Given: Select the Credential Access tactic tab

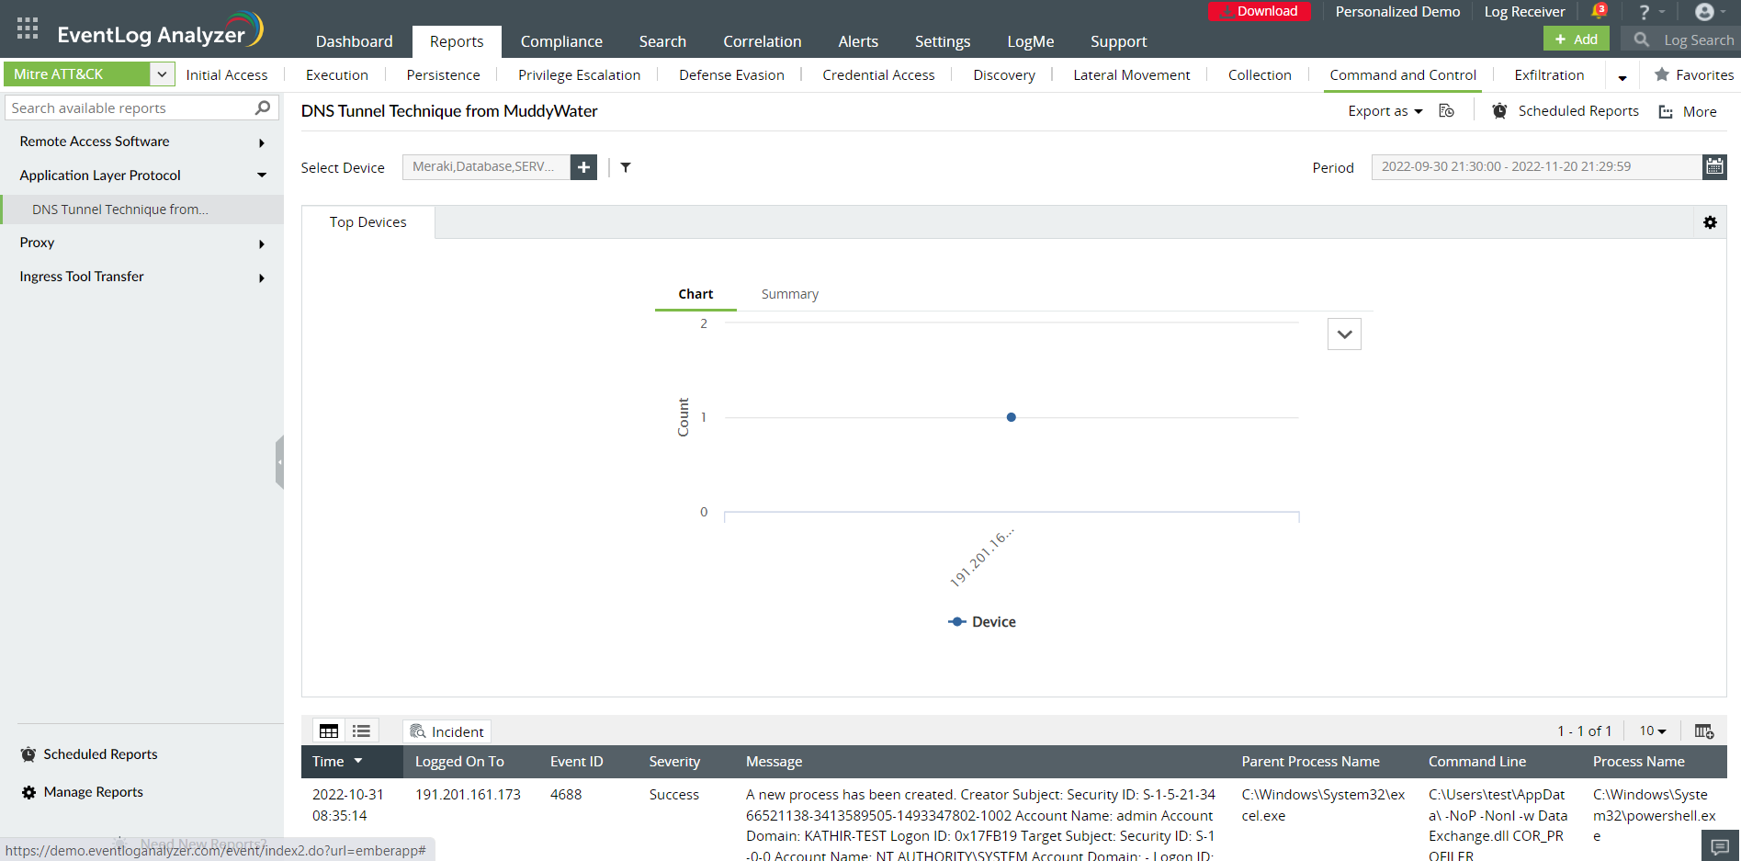Looking at the screenshot, I should point(878,75).
